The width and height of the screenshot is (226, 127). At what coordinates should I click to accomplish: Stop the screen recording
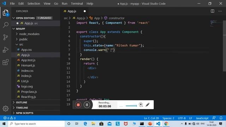(78, 105)
